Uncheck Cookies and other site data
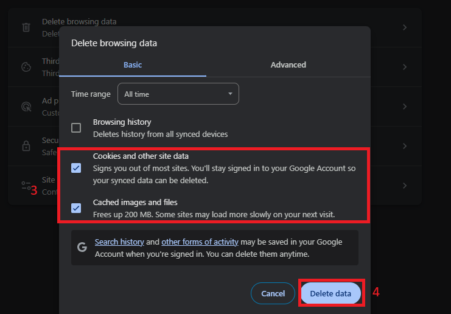 tap(76, 168)
